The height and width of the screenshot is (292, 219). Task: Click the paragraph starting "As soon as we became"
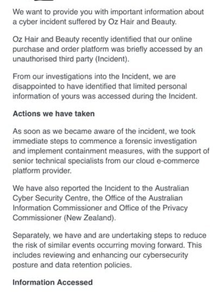111,151
